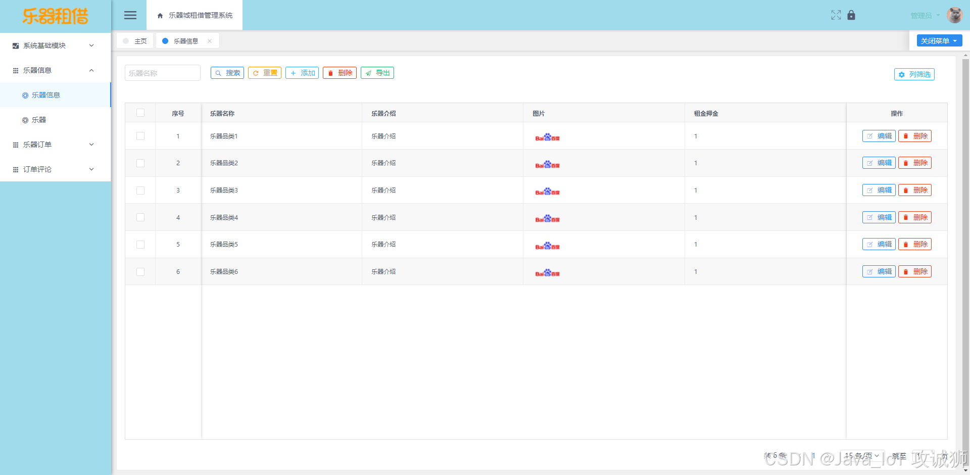Click the 导出 export button
Screen dimensions: 970x475
pos(377,73)
